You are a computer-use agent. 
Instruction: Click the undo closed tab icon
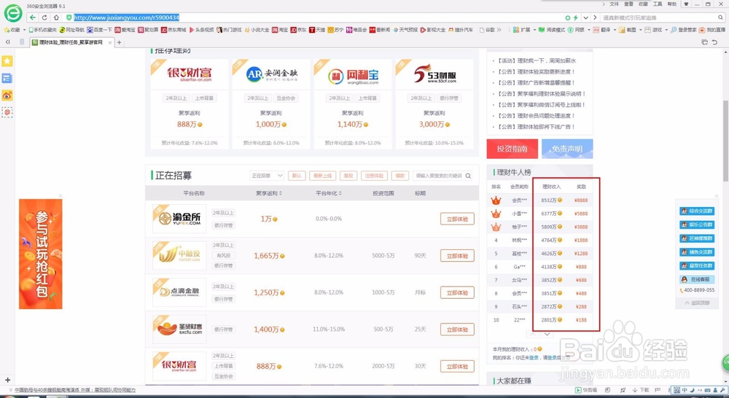(714, 42)
